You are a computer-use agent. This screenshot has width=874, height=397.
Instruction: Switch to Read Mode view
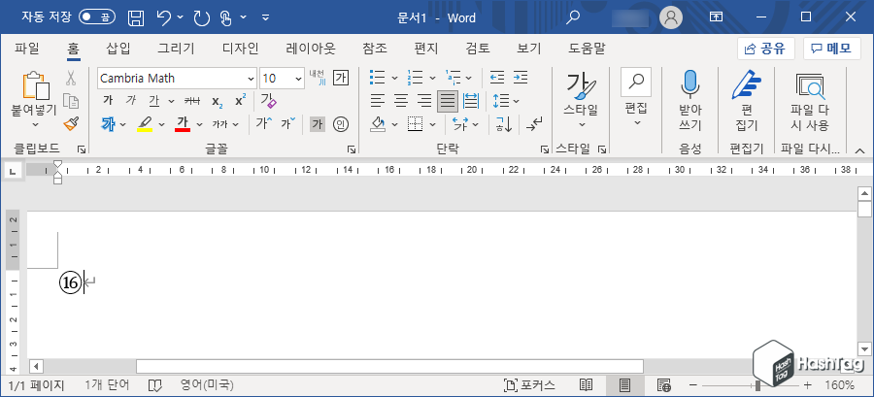(x=586, y=384)
